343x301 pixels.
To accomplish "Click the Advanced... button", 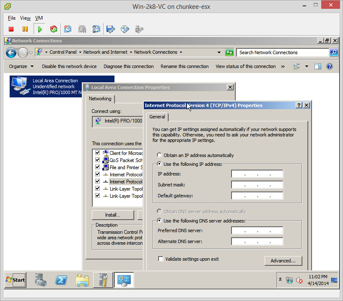I will coord(283,261).
